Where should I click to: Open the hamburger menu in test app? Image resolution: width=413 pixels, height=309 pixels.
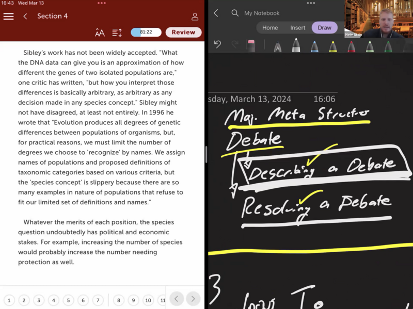(x=8, y=17)
